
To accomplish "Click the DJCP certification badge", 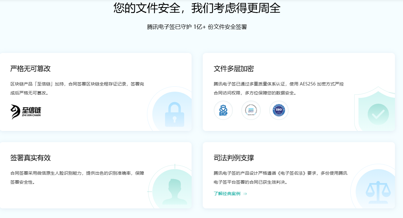I will pos(223,110).
